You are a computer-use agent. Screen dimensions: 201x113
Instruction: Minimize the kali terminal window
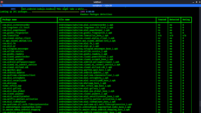(193, 2)
